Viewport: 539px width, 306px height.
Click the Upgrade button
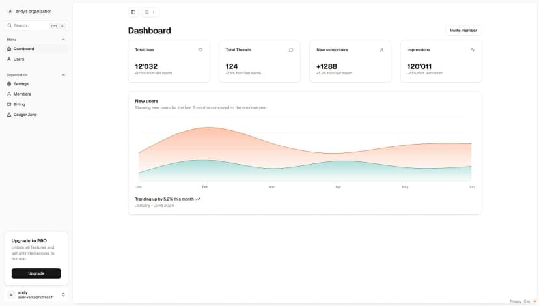click(36, 273)
